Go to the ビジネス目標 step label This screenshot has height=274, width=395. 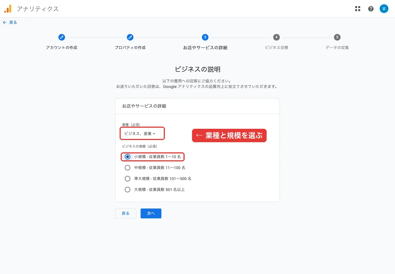(276, 48)
